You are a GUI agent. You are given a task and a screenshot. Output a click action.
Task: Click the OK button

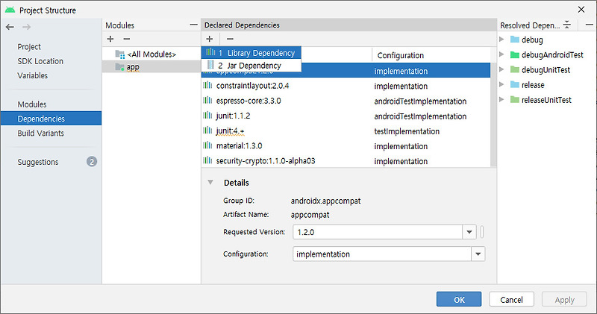point(459,300)
